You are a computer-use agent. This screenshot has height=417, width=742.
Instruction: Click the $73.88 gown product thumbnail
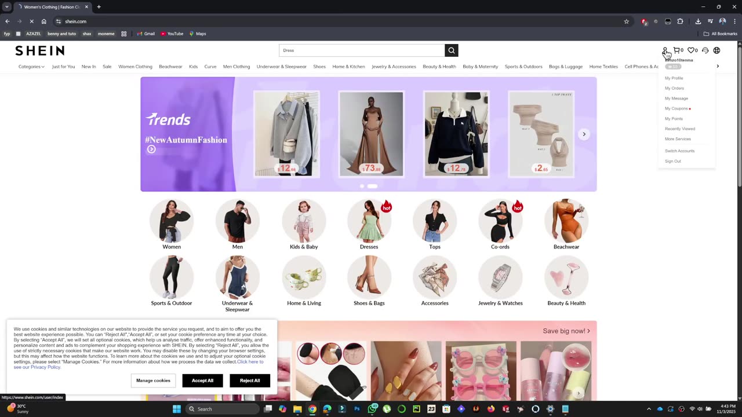pos(371,134)
